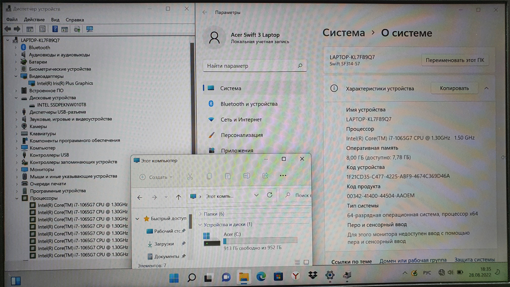Select Очереди печати tree item
Screen dimensions: 510x287
click(x=48, y=184)
